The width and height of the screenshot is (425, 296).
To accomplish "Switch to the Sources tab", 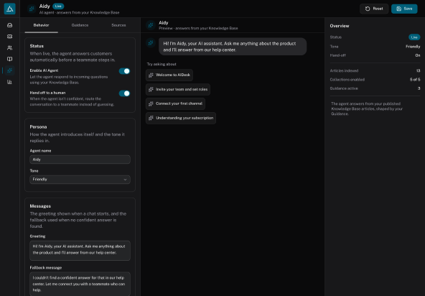I will (x=118, y=25).
